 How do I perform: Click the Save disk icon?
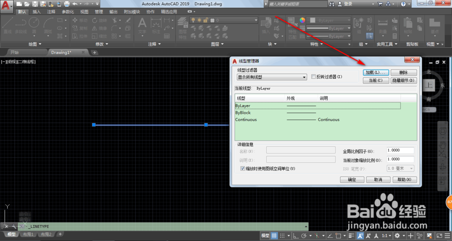(x=35, y=4)
